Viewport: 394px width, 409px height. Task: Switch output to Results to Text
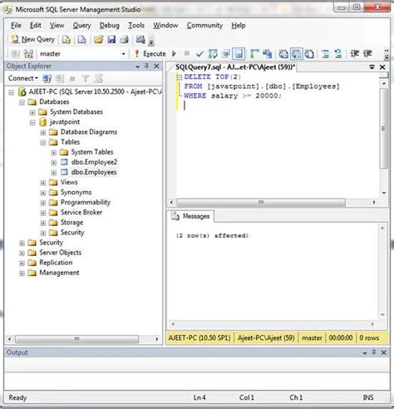pyautogui.click(x=283, y=54)
